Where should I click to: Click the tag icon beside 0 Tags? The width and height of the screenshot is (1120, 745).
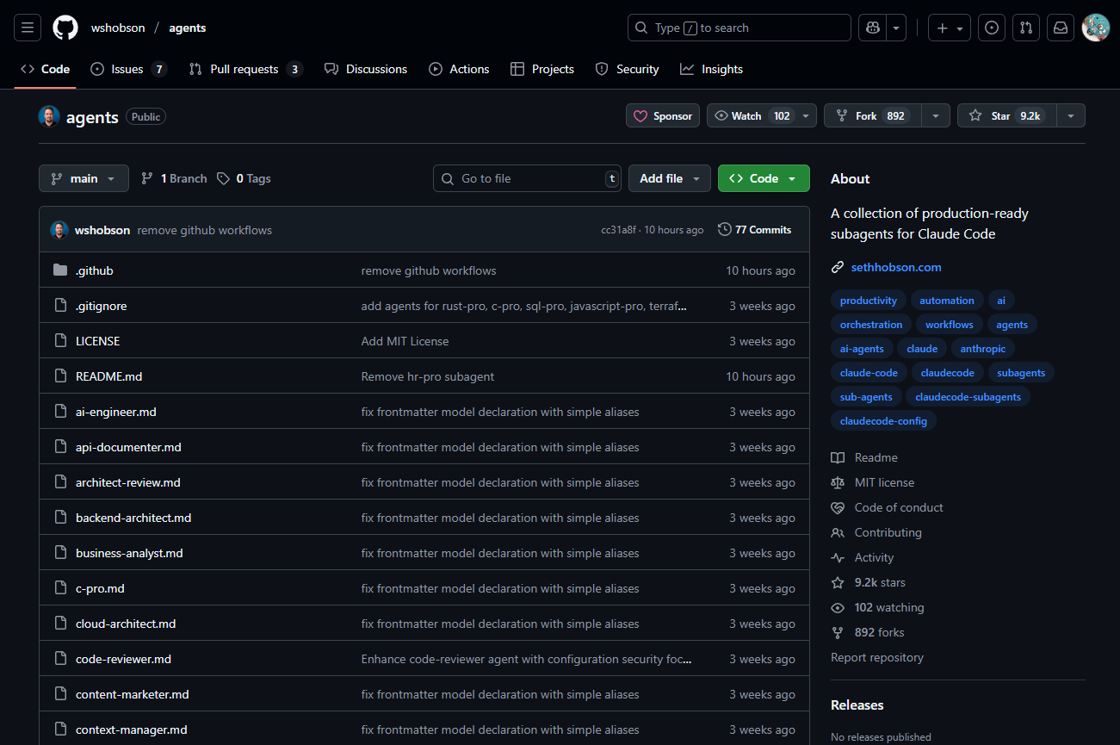tap(224, 178)
